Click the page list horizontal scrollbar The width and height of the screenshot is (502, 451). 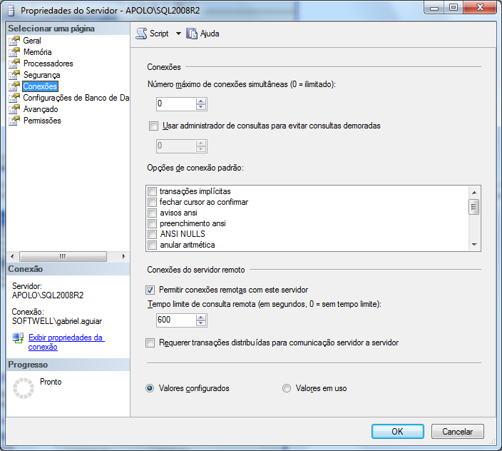63,256
